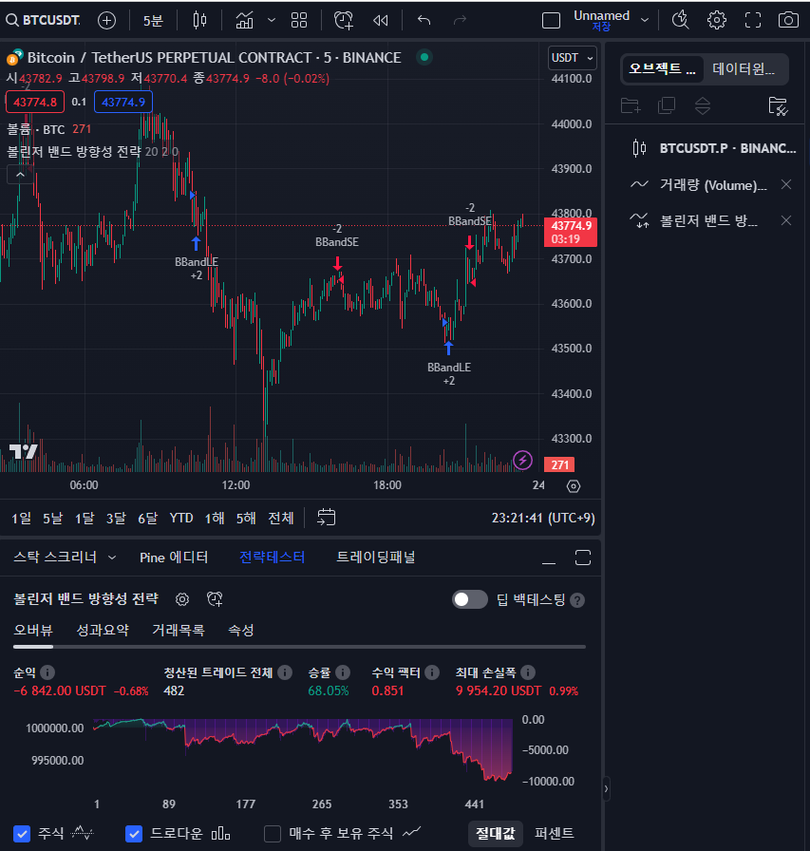Select BTCUSDT.P BINANCE object tree item

pyautogui.click(x=706, y=148)
